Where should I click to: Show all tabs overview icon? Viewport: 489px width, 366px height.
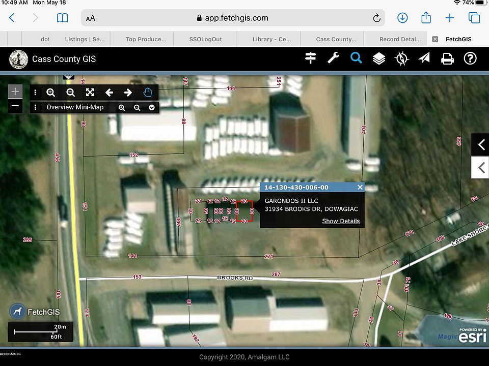click(x=474, y=18)
